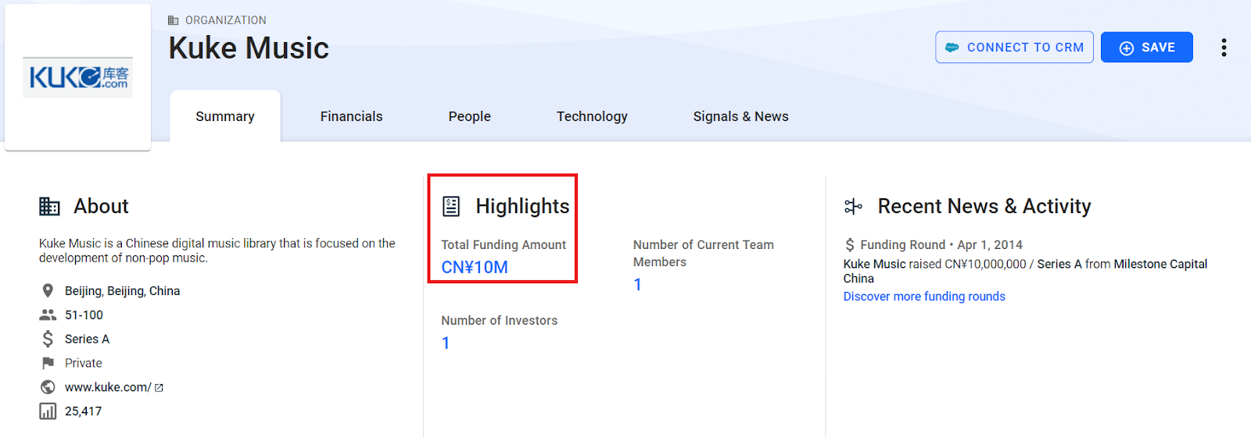The width and height of the screenshot is (1251, 441).
Task: Click the flag icon beside Private
Action: [48, 363]
